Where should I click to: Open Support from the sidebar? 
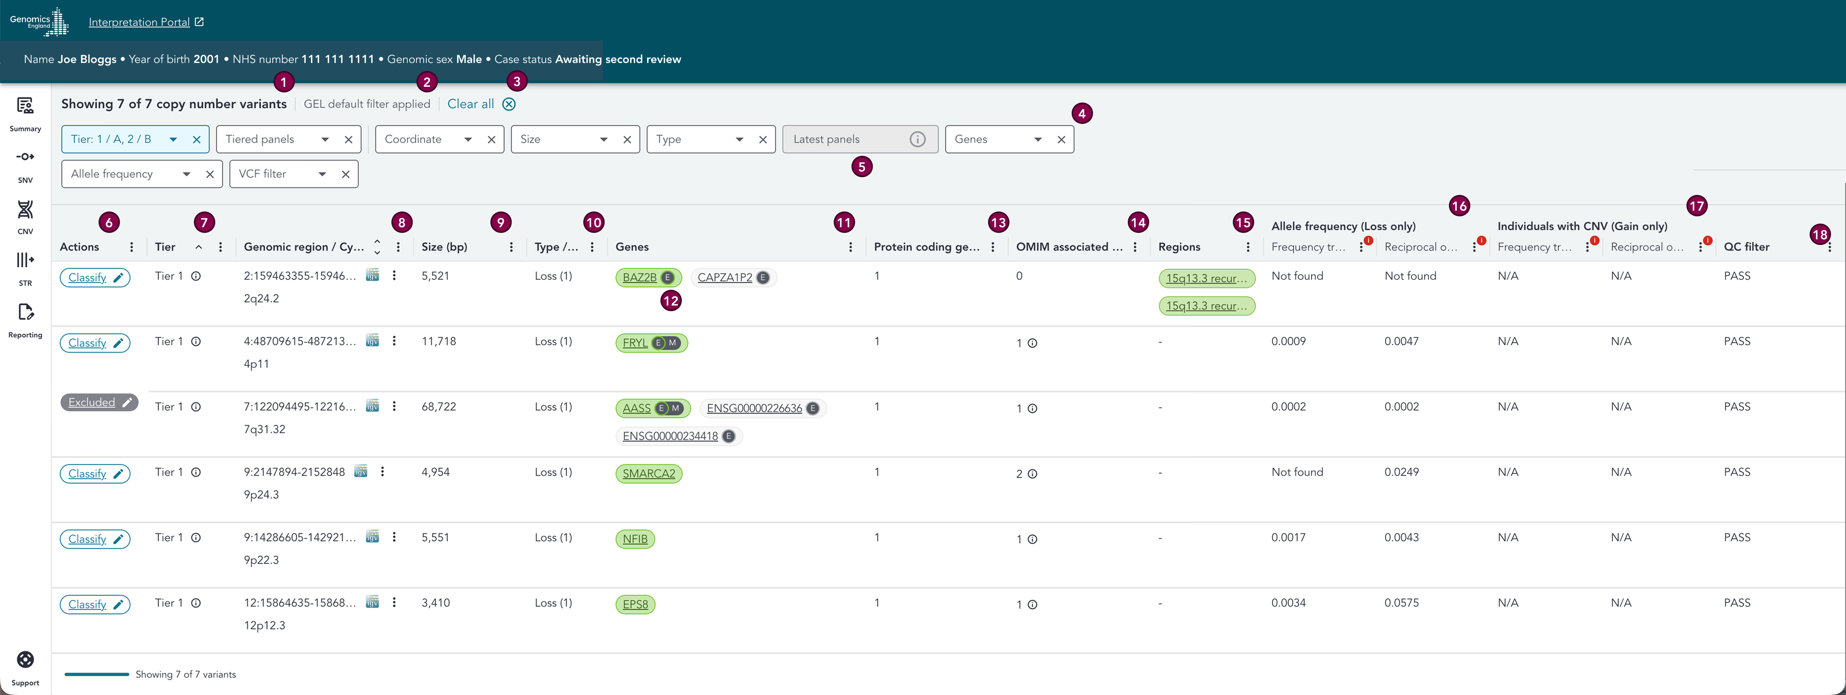pos(25,668)
